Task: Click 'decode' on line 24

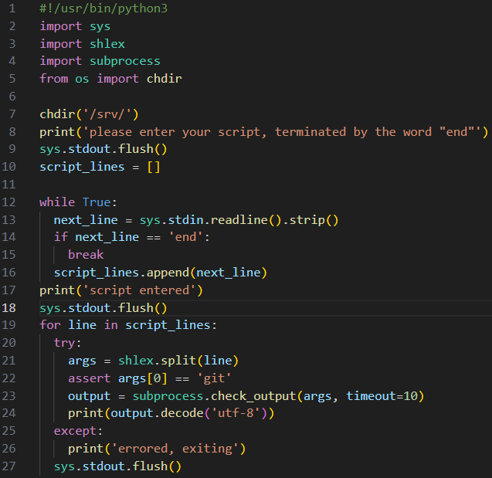Action: (182, 413)
